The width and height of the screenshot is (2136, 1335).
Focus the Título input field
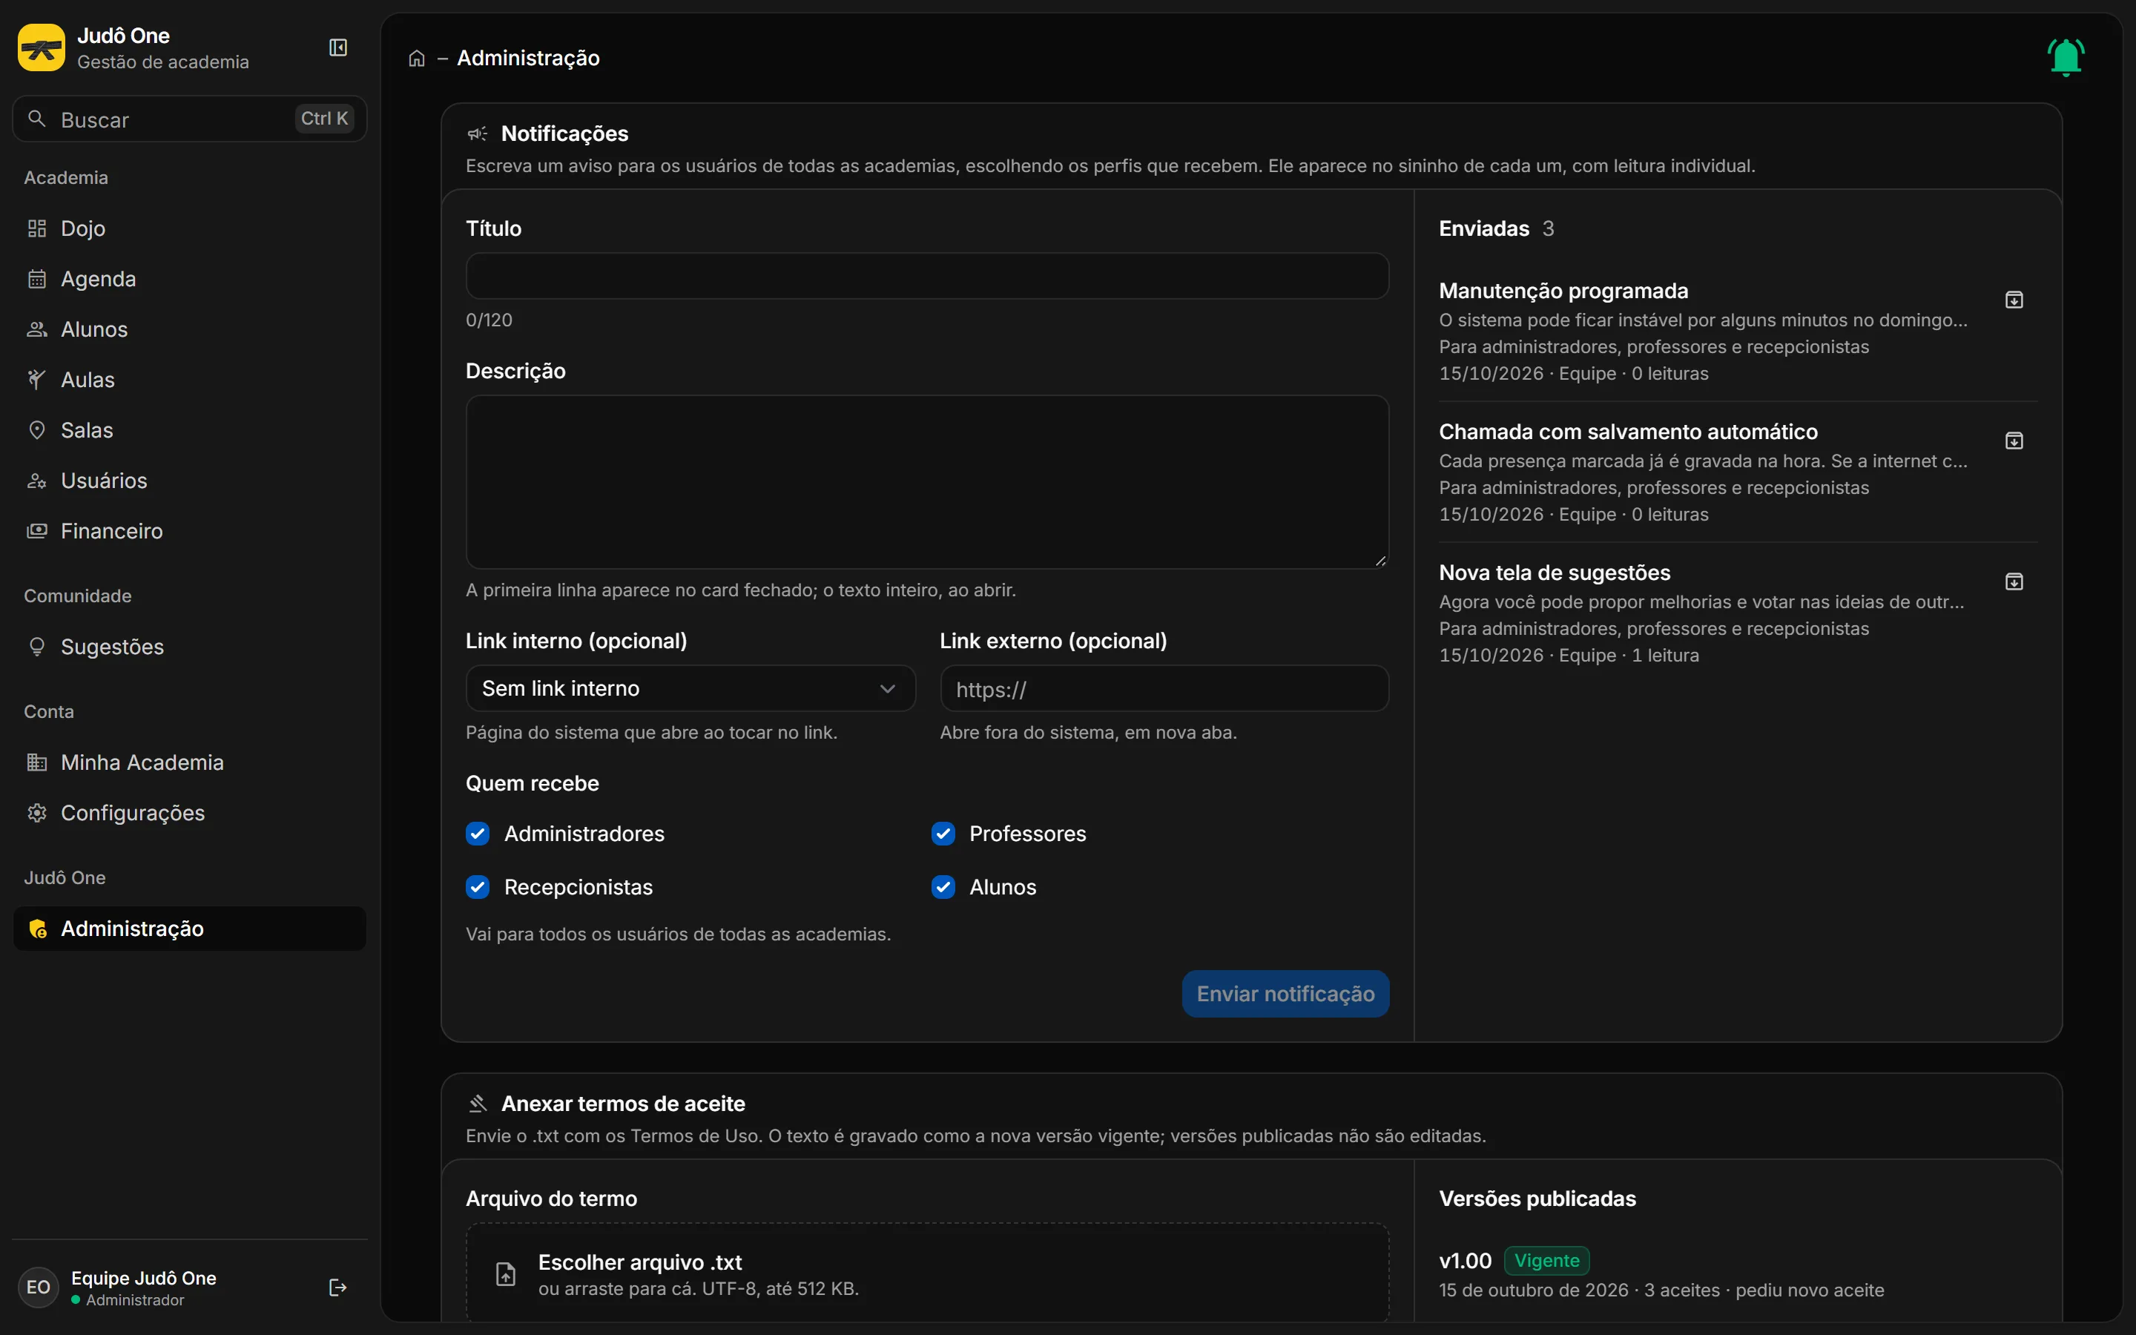click(x=927, y=277)
